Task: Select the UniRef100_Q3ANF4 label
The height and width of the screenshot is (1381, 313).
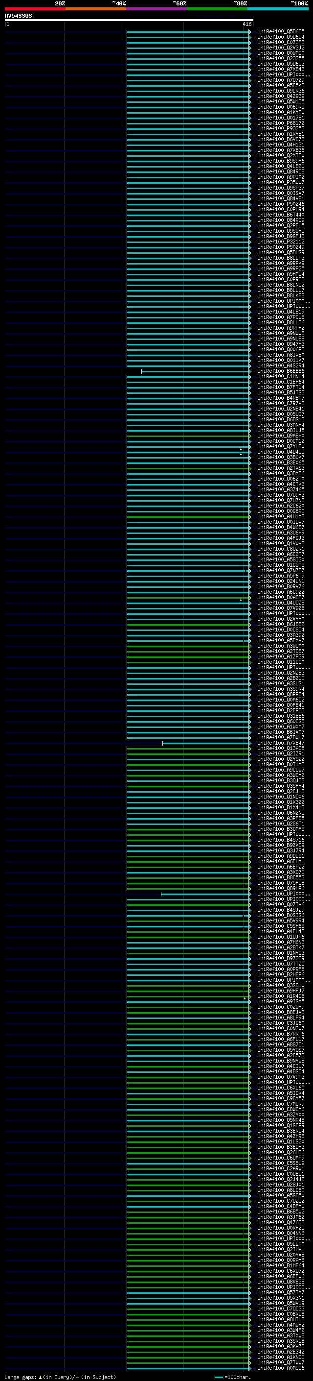Action: pos(281,425)
